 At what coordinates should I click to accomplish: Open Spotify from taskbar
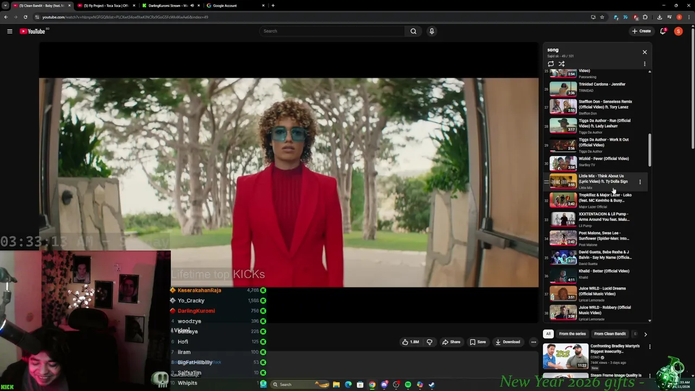408,384
